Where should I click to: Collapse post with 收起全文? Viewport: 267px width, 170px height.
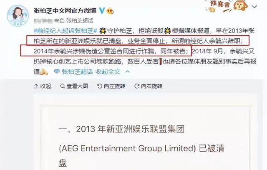(108, 71)
